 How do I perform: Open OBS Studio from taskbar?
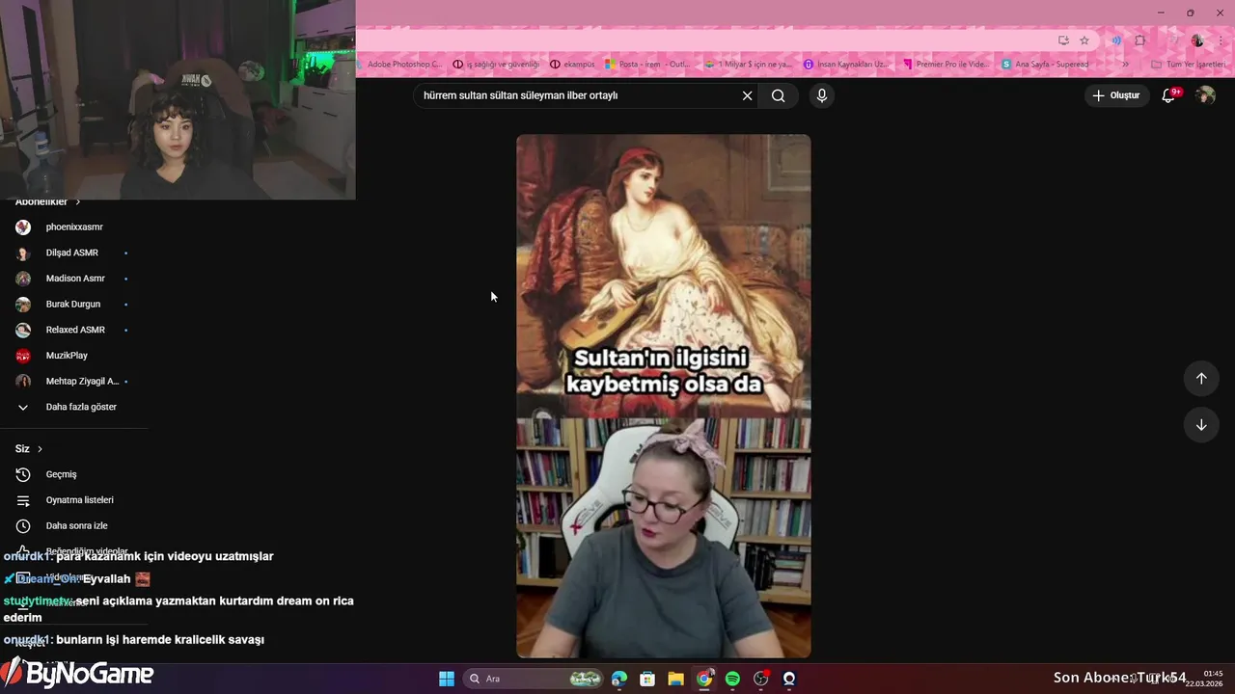tap(761, 679)
